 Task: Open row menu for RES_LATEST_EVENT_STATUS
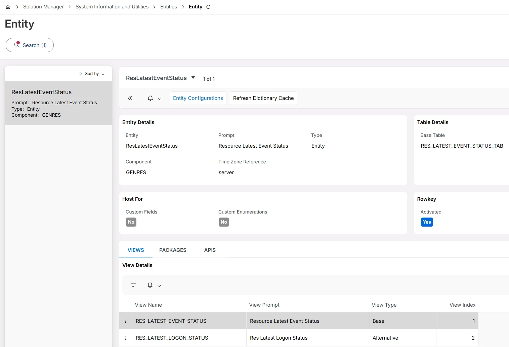point(126,321)
